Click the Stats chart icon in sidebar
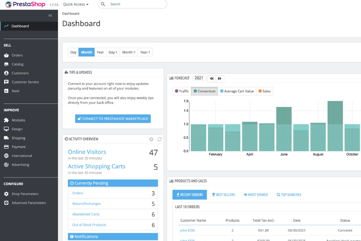 6,91
